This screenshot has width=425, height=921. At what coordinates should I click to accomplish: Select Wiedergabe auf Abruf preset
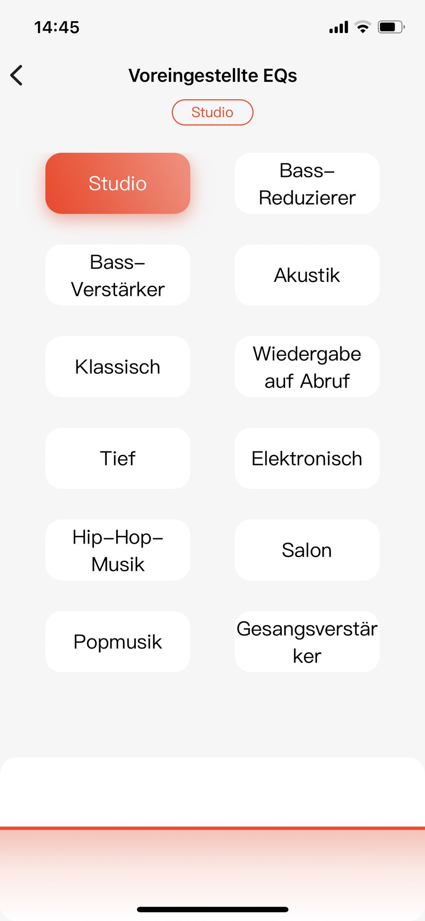pyautogui.click(x=307, y=367)
